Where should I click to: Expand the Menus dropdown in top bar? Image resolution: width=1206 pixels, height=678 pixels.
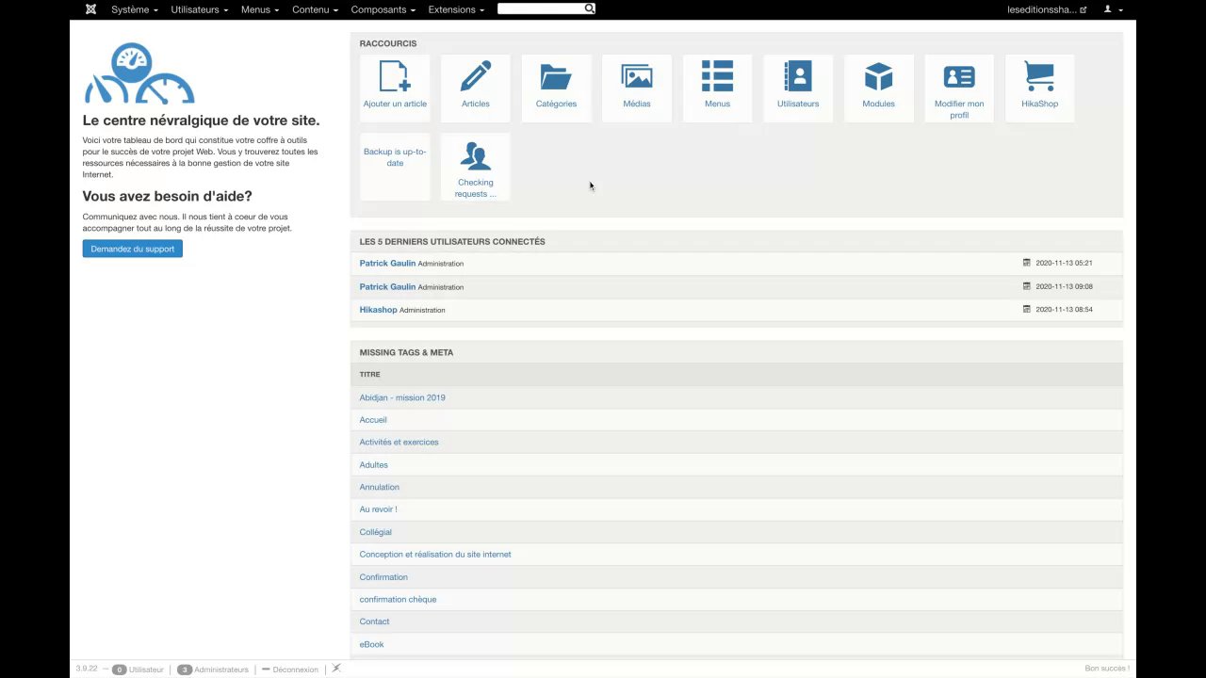click(260, 9)
